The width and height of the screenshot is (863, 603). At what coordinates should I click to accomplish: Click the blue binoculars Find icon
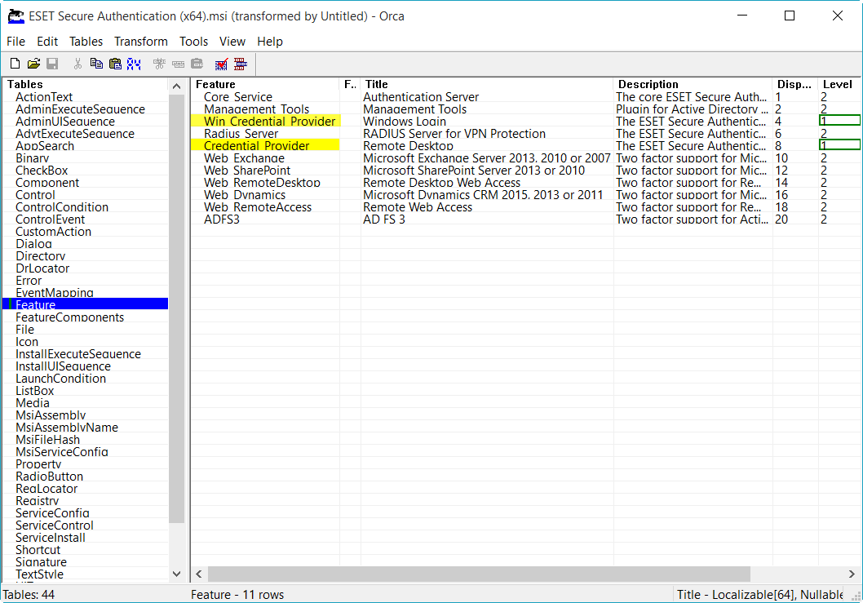click(134, 64)
